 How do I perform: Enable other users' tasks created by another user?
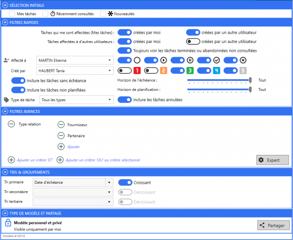(193, 42)
